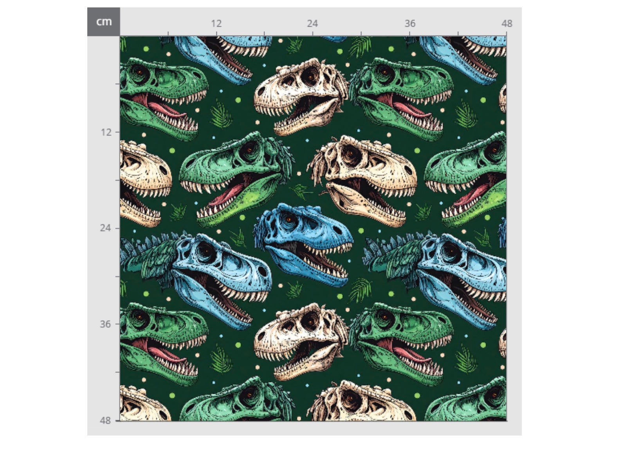Select the 48 mark on the vertical ruler
This screenshot has width=631, height=450.
(x=105, y=421)
